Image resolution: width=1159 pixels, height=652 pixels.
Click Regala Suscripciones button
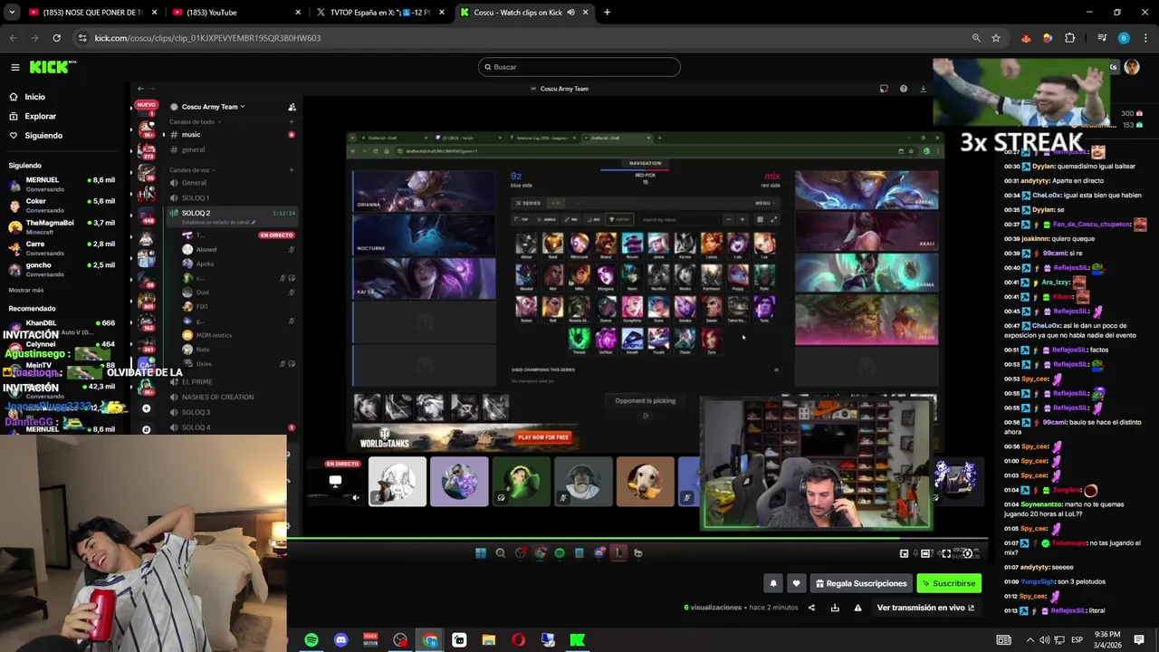click(x=861, y=584)
